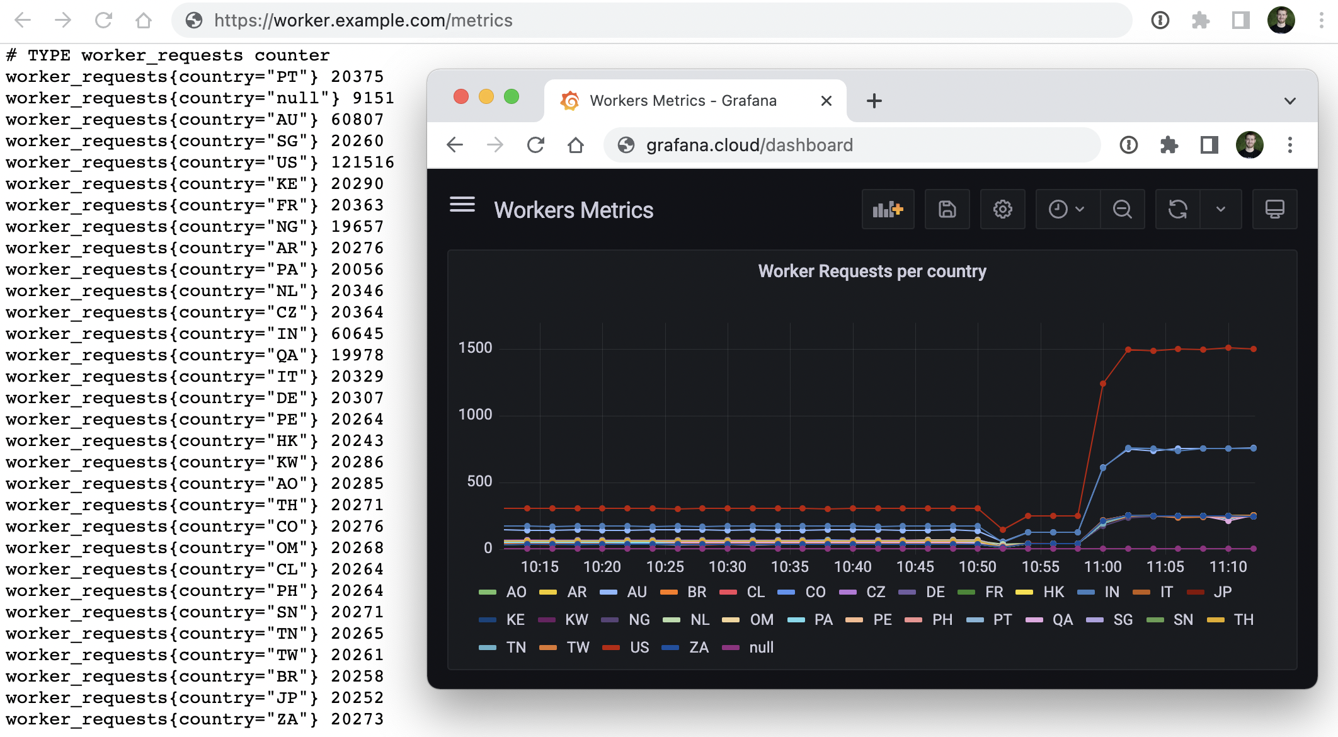Expand tab search chevron in Grafana window
The height and width of the screenshot is (737, 1338).
pyautogui.click(x=1289, y=101)
